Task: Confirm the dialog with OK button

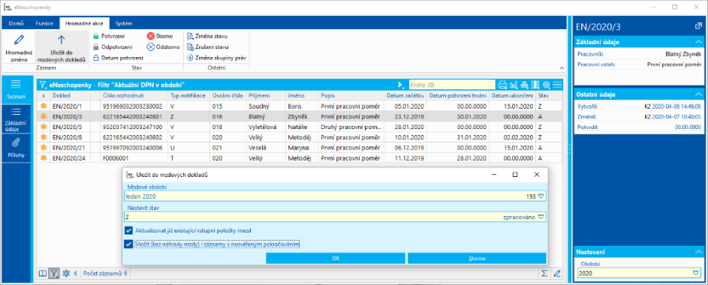Action: pos(336,259)
